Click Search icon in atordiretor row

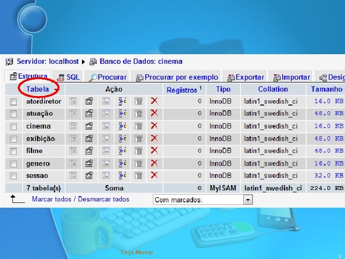click(x=106, y=101)
